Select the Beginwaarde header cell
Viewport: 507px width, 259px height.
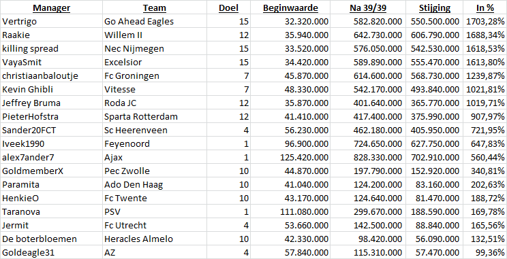click(x=290, y=7)
